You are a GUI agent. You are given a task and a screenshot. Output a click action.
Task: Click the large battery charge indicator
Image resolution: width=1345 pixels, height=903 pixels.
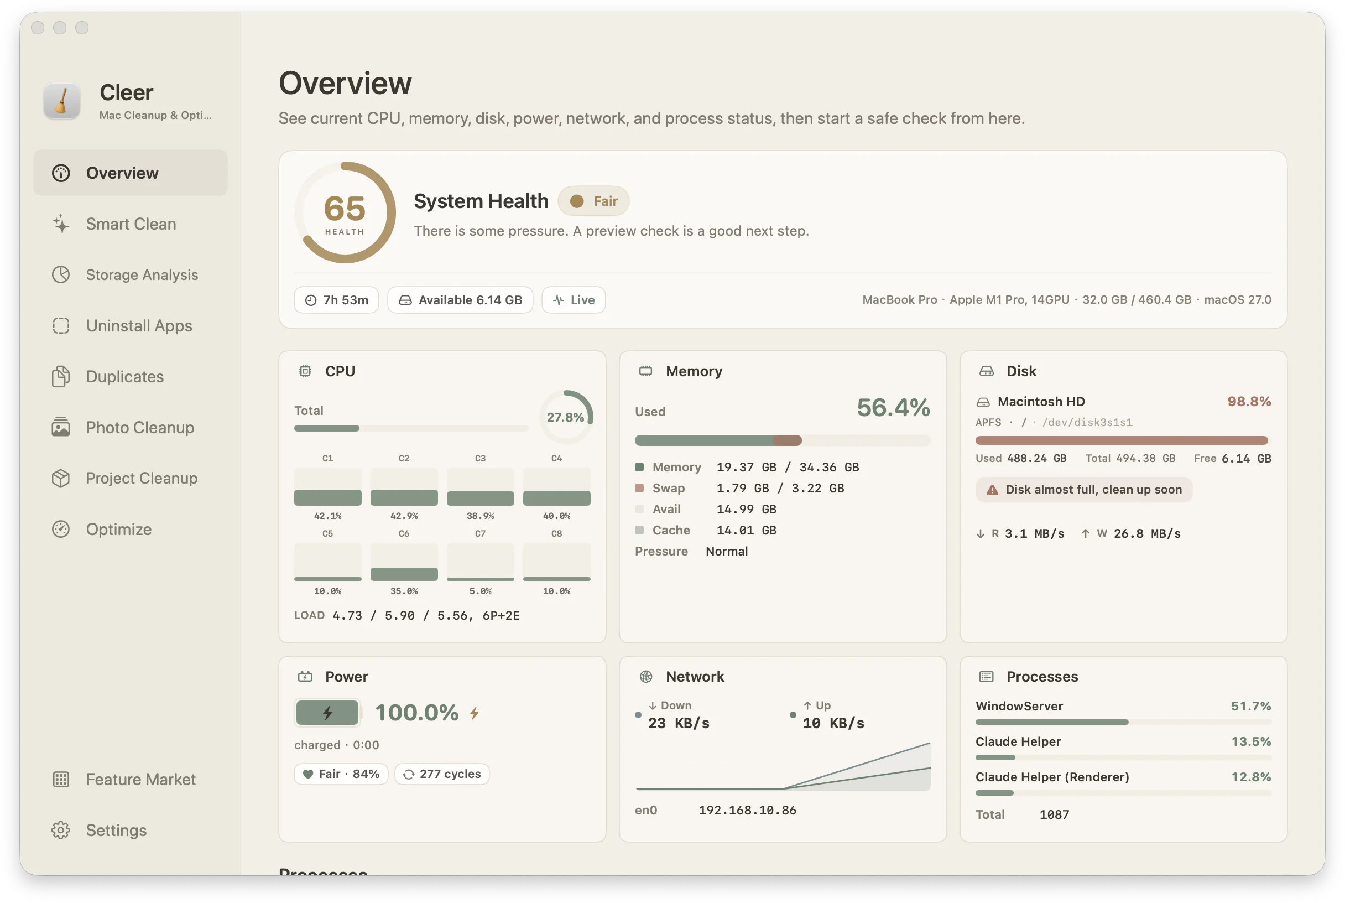[327, 713]
